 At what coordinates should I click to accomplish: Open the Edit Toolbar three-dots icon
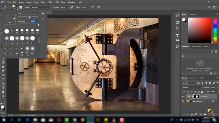coord(3,100)
